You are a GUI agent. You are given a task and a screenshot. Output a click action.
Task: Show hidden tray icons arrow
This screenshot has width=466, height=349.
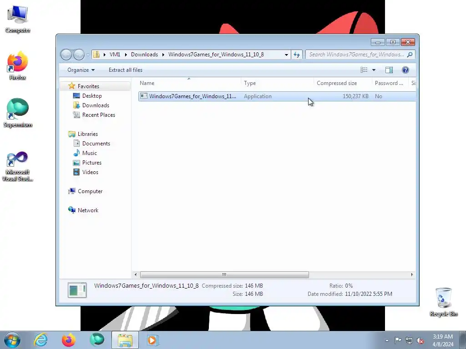click(x=387, y=340)
